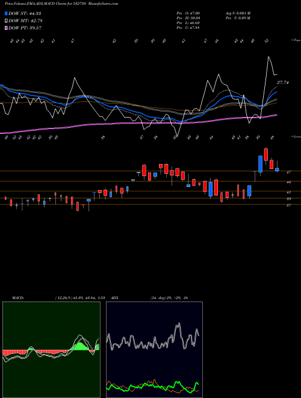
Task: Click the ADX panel title label
Action: [x=114, y=298]
